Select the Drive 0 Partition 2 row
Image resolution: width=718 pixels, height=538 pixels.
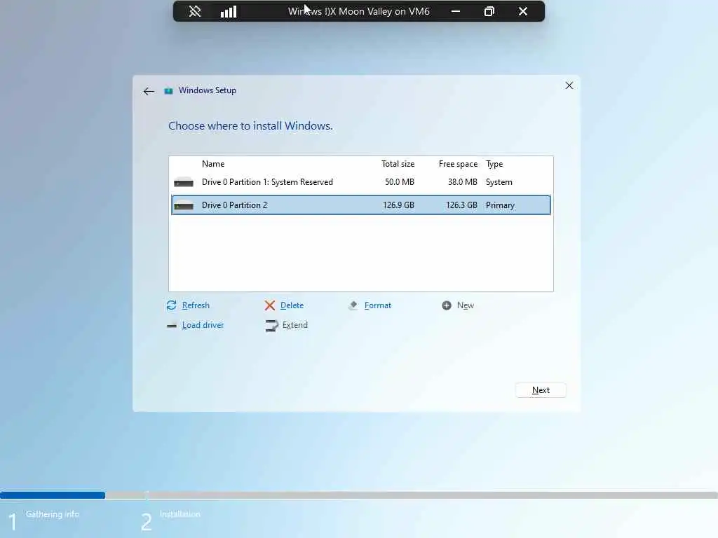point(361,205)
